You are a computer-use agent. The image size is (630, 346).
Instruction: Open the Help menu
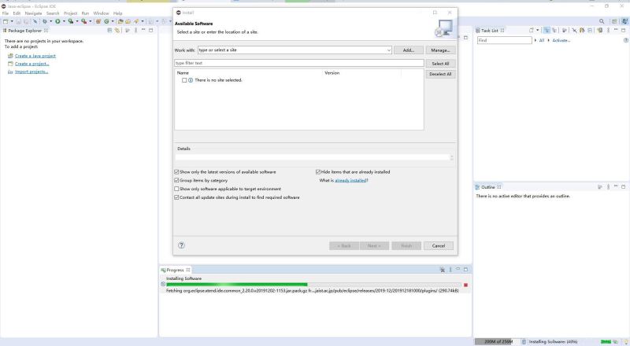117,13
